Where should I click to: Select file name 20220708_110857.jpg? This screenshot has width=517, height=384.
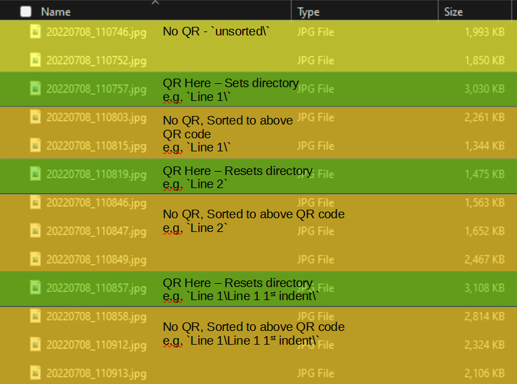pyautogui.click(x=96, y=288)
